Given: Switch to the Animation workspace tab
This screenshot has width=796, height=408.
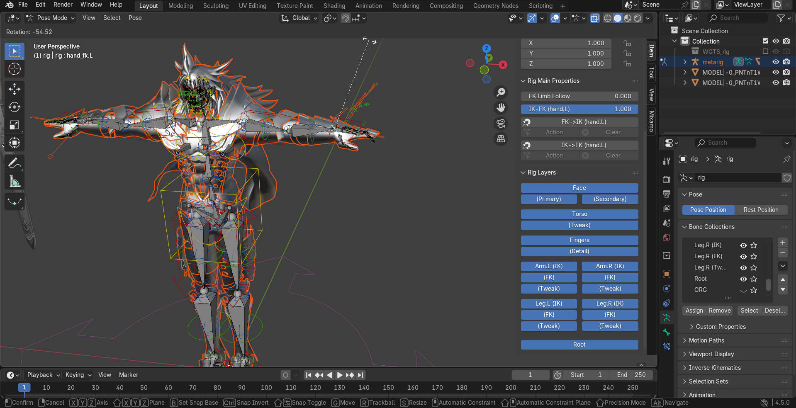Looking at the screenshot, I should pos(368,6).
